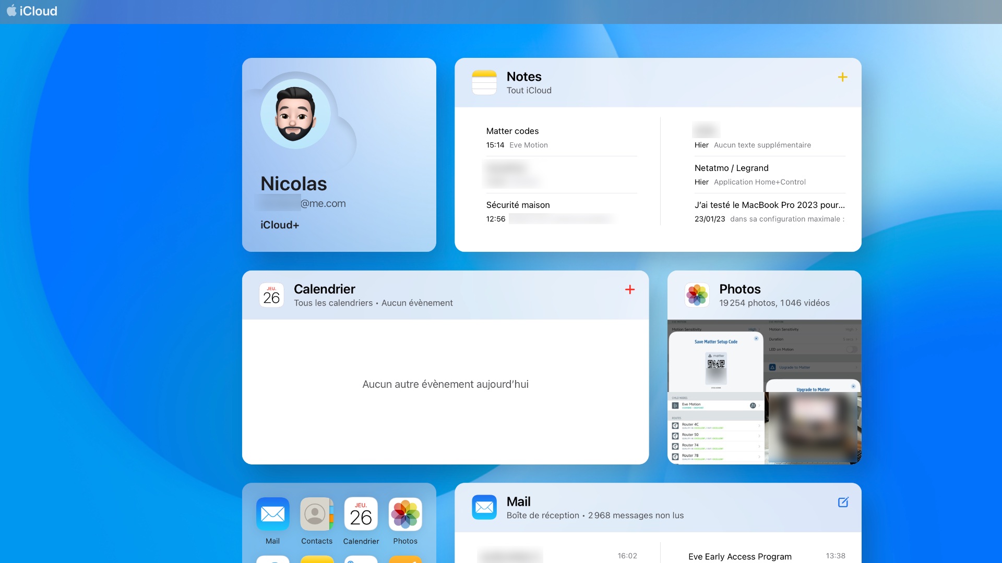Click the iCloud logo in top bar

point(32,11)
